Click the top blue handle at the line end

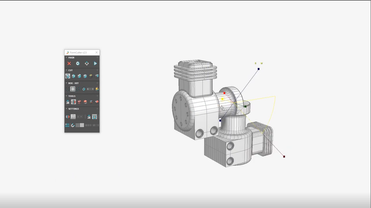point(259,69)
